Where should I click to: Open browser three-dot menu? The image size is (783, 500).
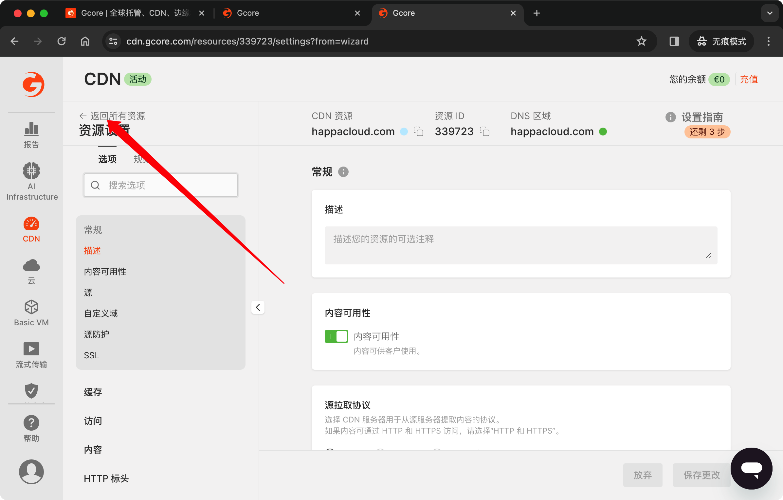pyautogui.click(x=769, y=41)
